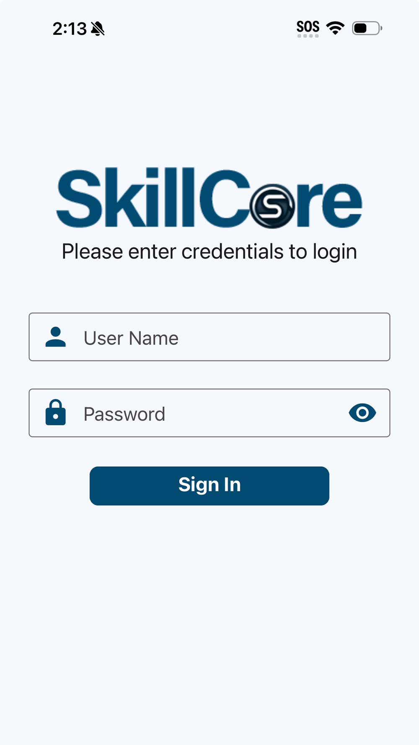Image resolution: width=419 pixels, height=745 pixels.
Task: Click the "Please enter credentials to login" text
Action: [209, 252]
